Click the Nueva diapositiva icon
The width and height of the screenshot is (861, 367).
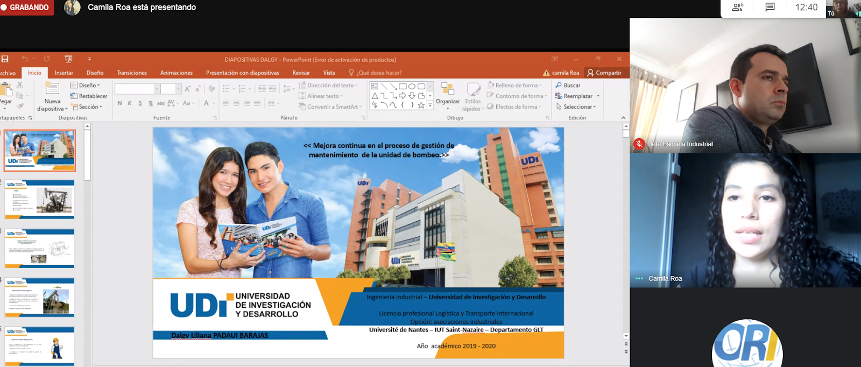[x=52, y=89]
